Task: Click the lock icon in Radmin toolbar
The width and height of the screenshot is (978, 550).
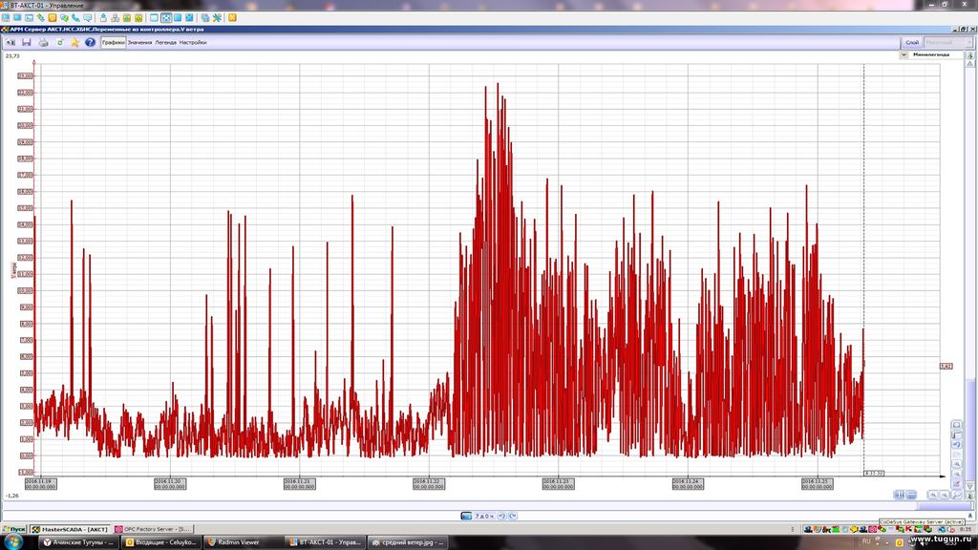Action: click(x=103, y=17)
